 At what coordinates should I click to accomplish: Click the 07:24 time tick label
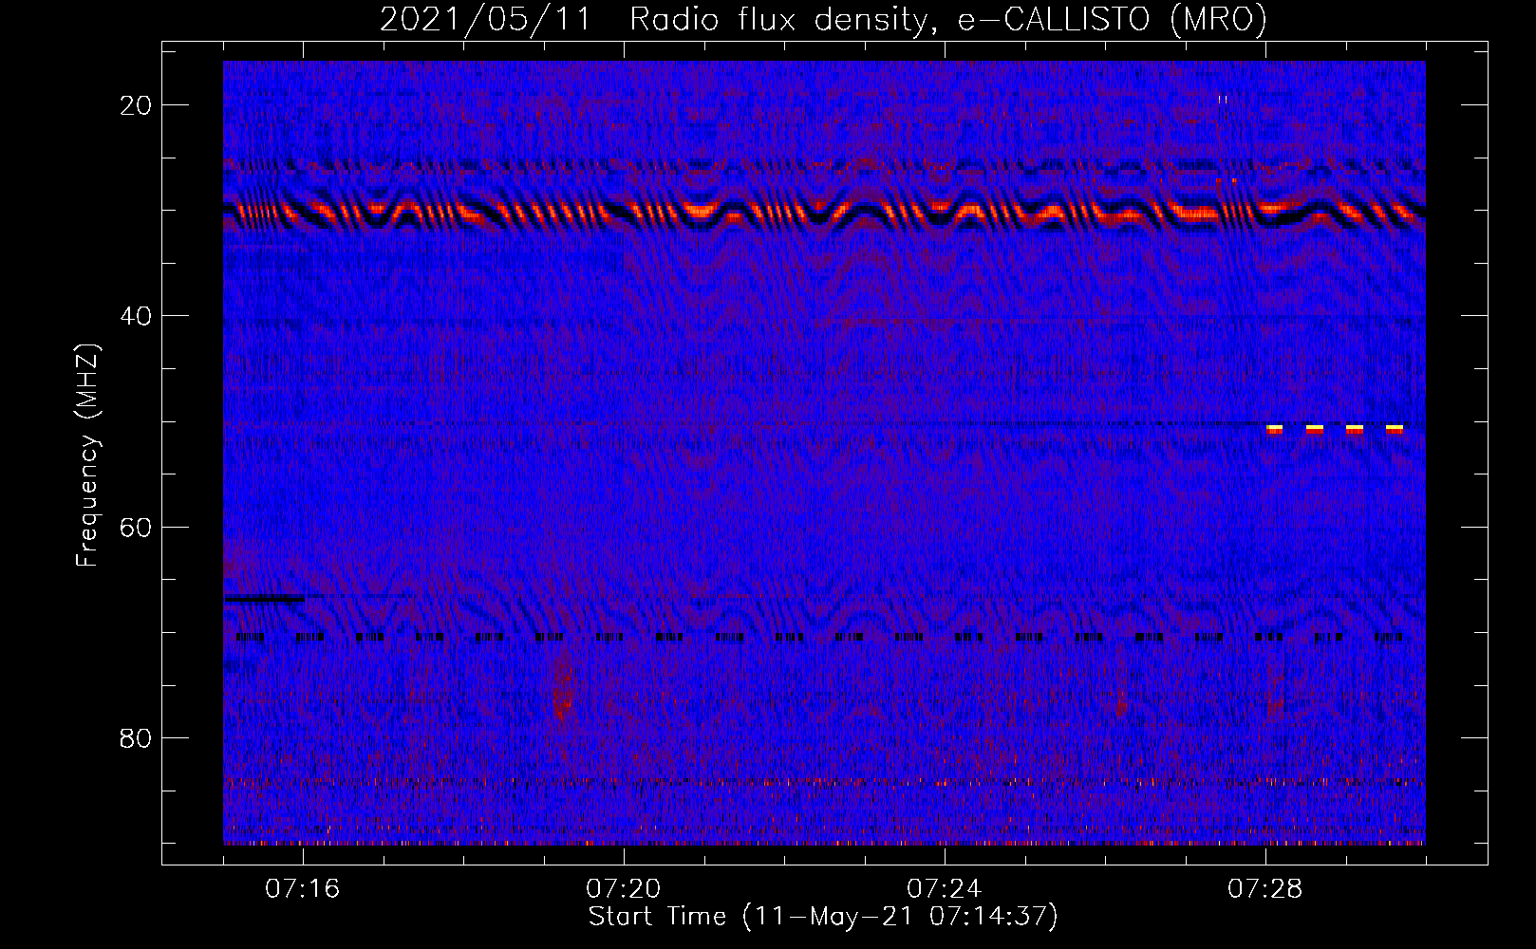pyautogui.click(x=945, y=889)
